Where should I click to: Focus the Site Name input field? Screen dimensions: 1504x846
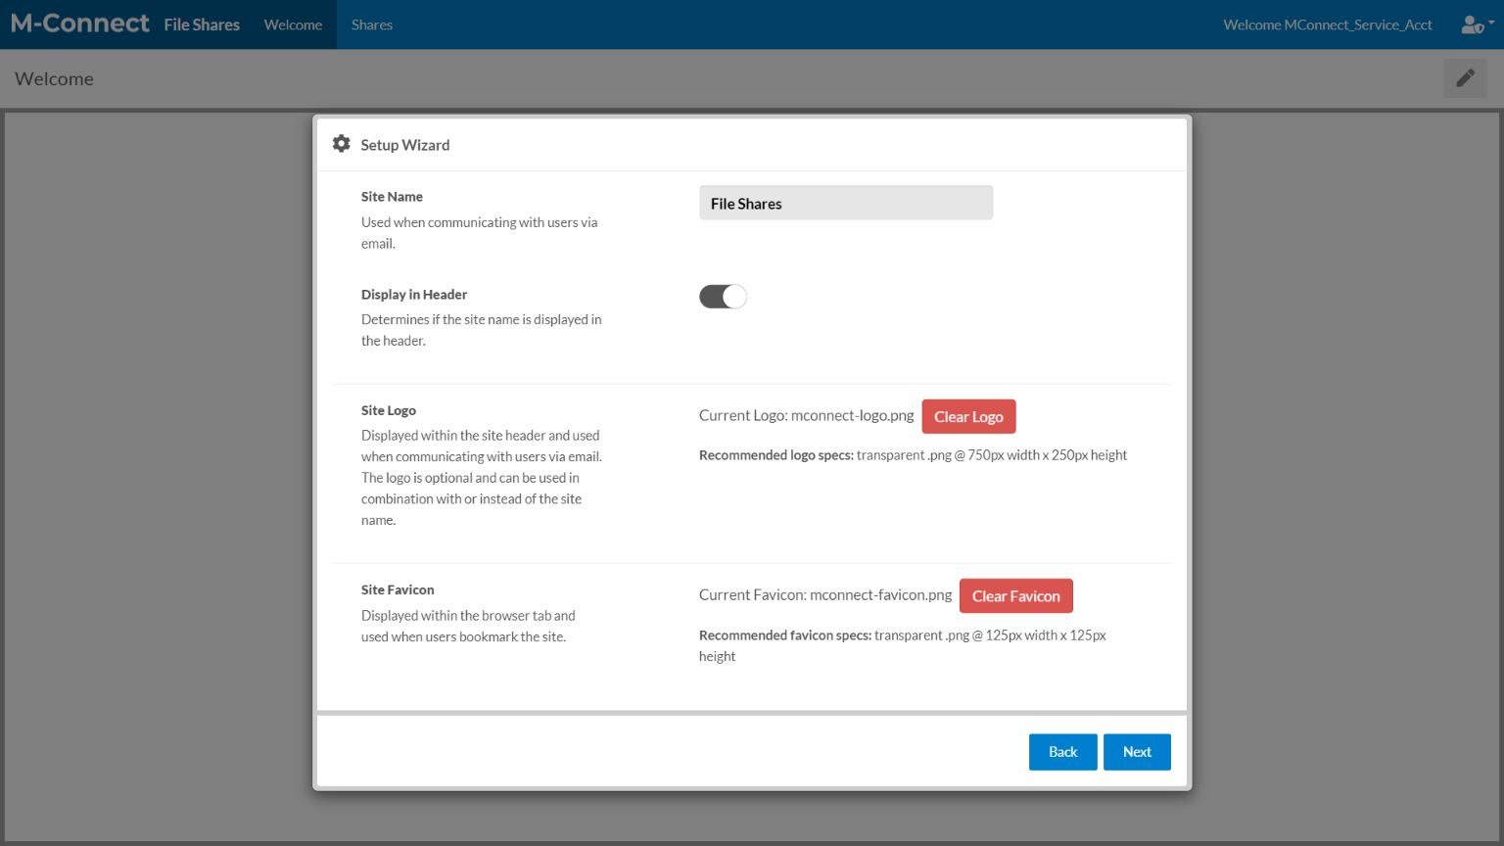(x=845, y=203)
